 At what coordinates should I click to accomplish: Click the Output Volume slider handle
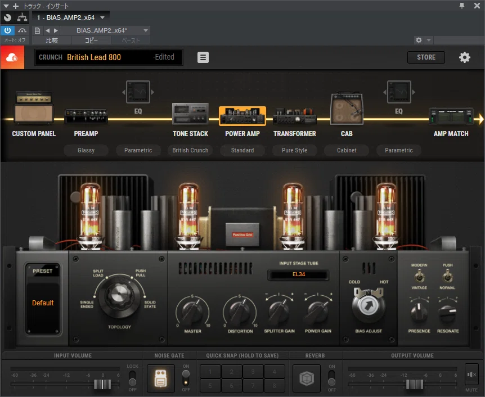click(415, 384)
